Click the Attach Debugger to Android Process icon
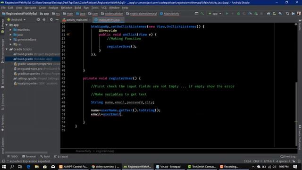This screenshot has width=302, height=170. coord(256,14)
